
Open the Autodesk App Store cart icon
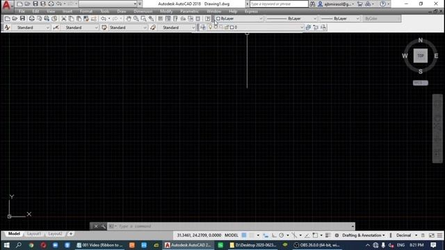pyautogui.click(x=360, y=4)
